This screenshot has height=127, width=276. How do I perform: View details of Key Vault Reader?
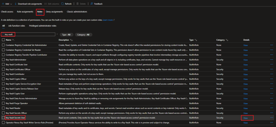tap(245, 108)
